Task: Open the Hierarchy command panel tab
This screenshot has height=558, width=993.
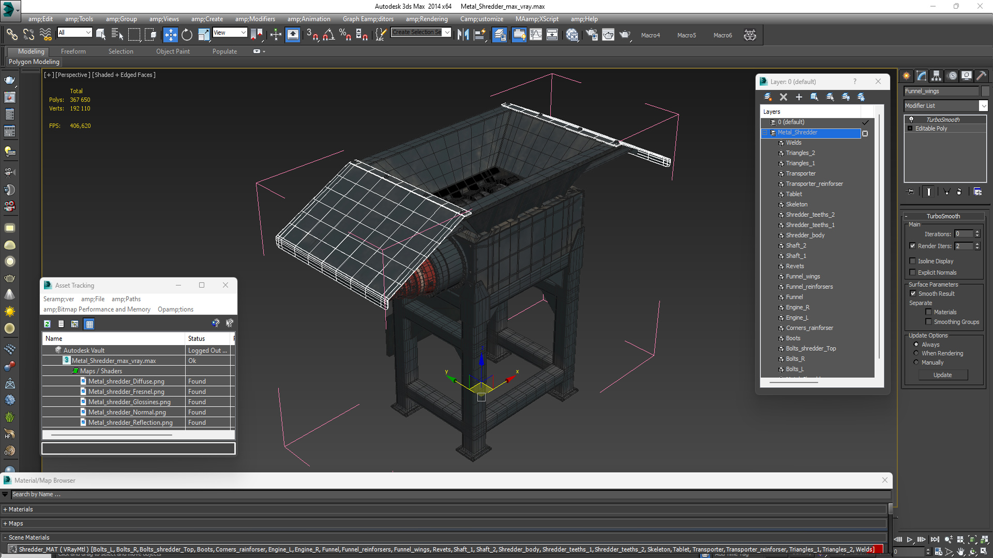Action: point(937,76)
